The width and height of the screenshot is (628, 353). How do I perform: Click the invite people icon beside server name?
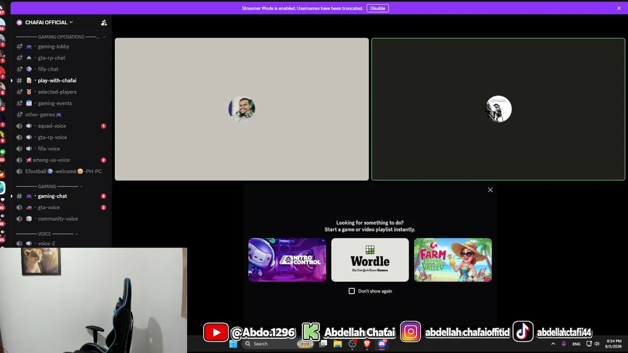pos(104,23)
